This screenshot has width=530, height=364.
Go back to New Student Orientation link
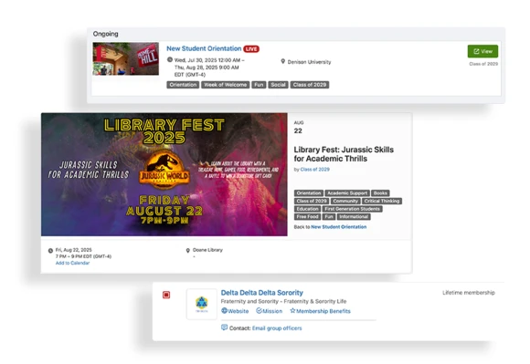[338, 227]
